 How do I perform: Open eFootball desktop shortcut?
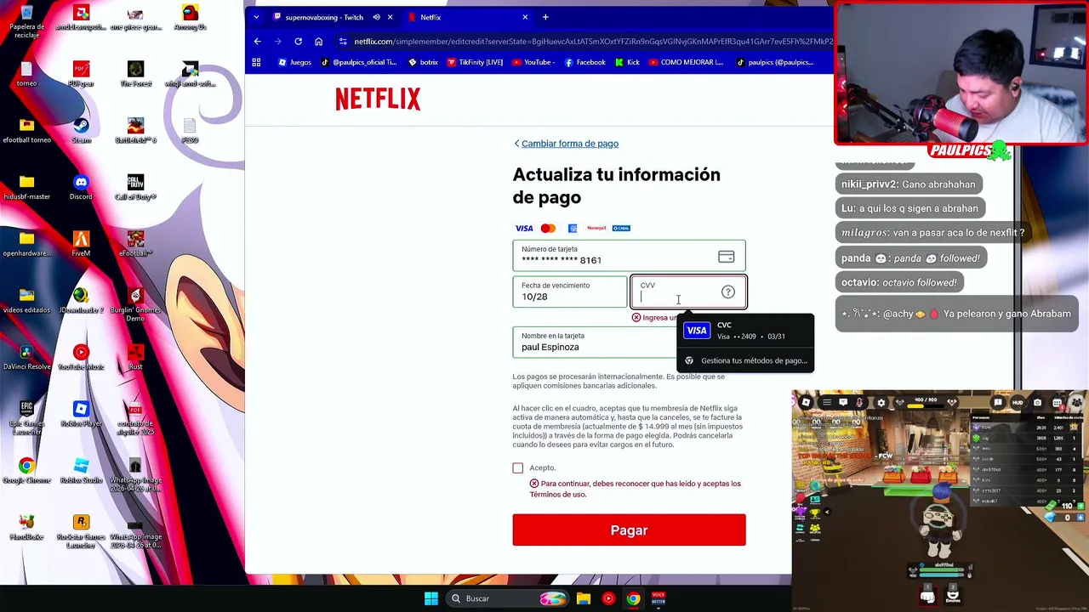(x=135, y=244)
